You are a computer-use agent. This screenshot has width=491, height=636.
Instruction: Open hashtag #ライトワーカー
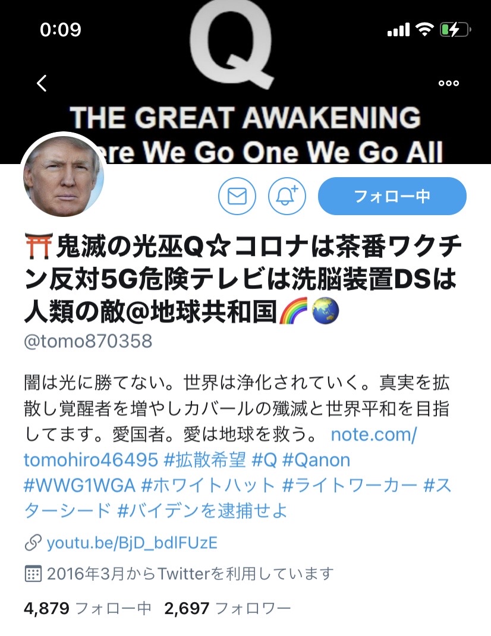coord(350,486)
